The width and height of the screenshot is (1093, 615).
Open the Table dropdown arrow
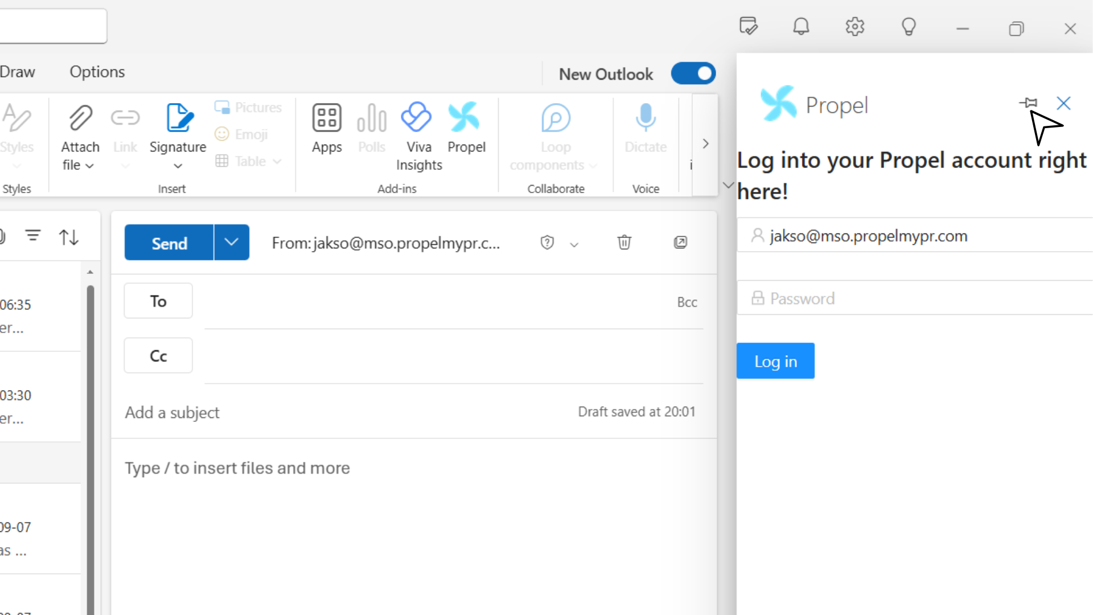click(x=277, y=162)
